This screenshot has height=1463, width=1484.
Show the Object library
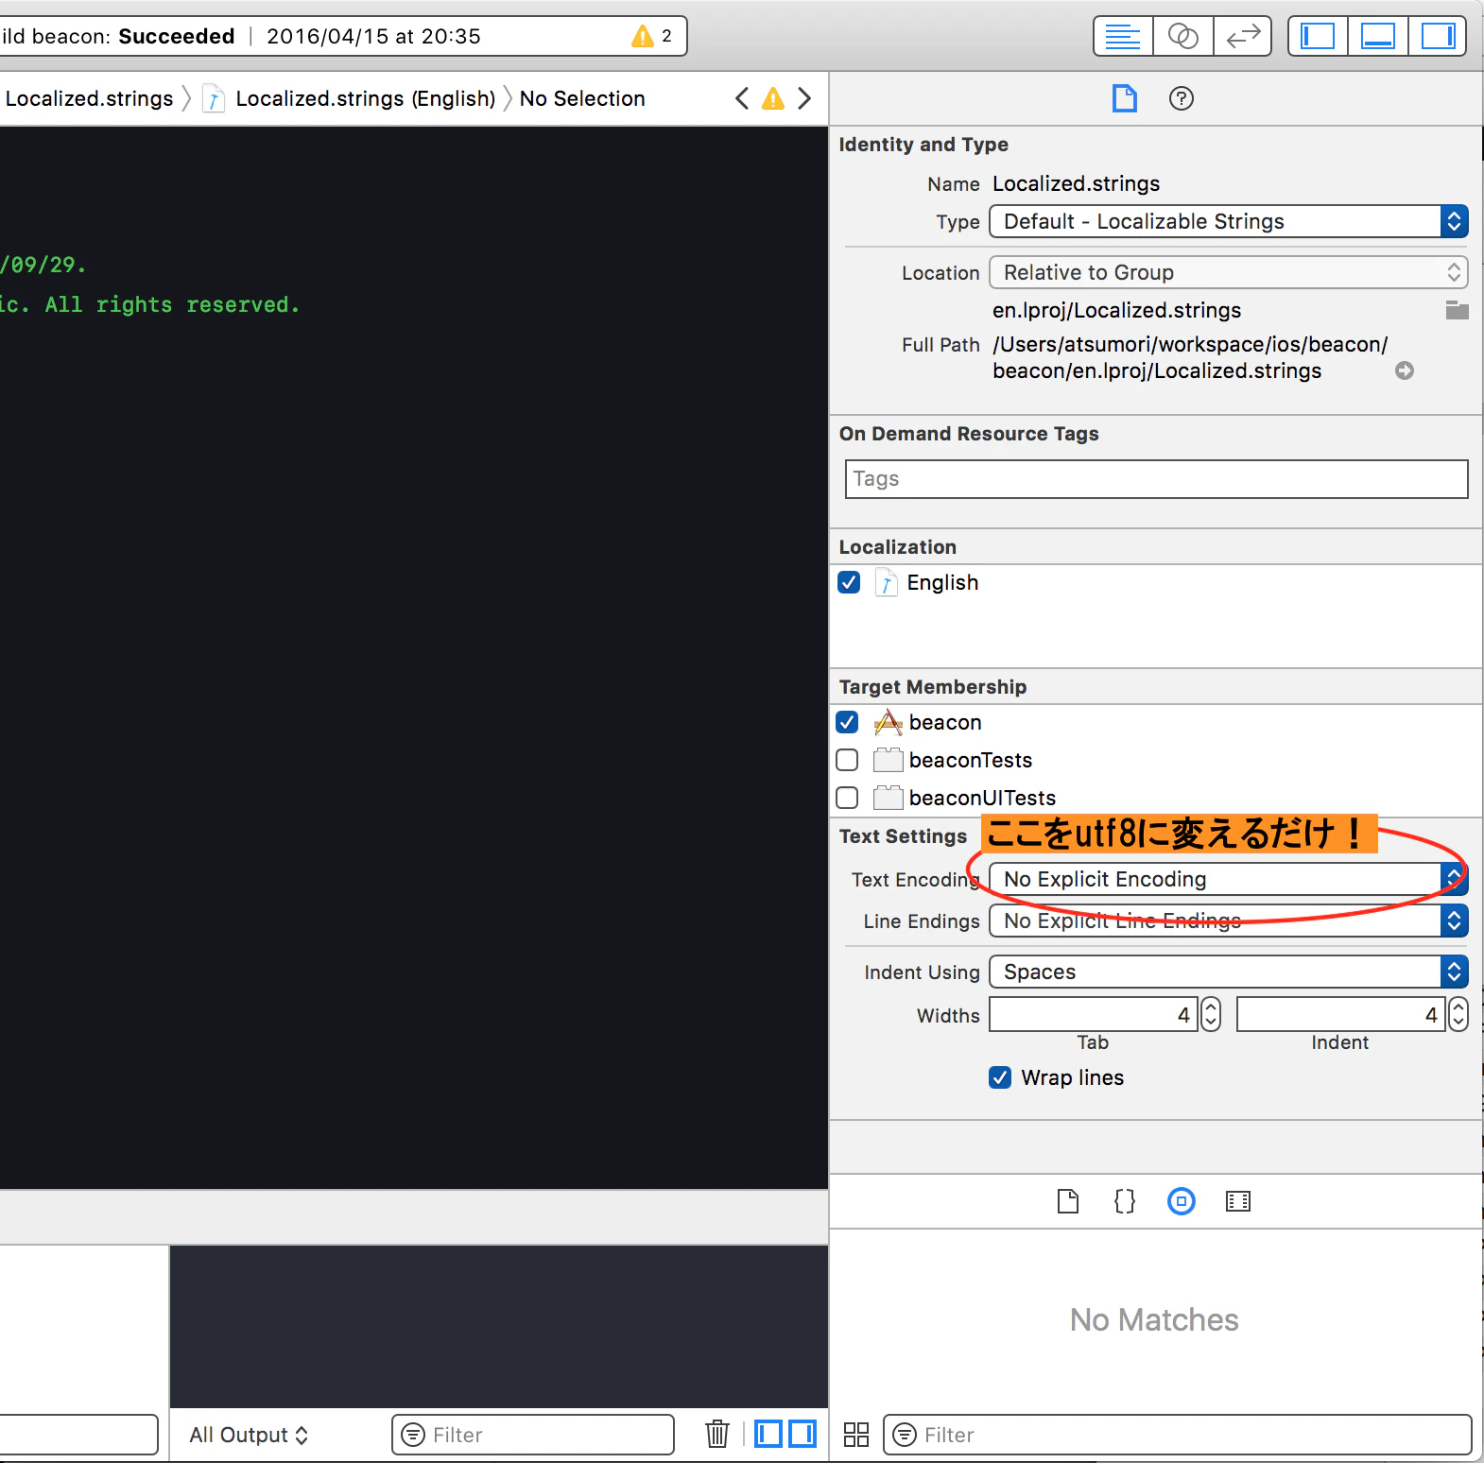tap(1181, 1201)
